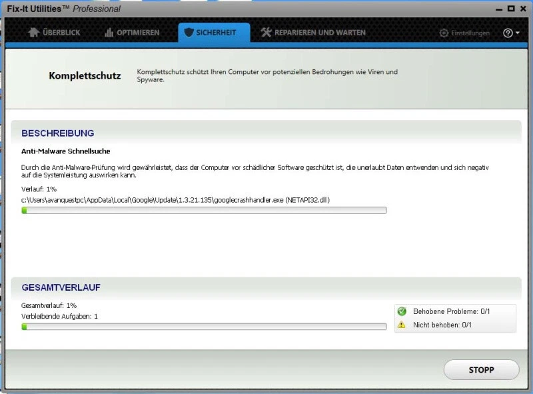Click the house icon on Überblick tab
Screen dimensions: 533x394
coord(33,31)
